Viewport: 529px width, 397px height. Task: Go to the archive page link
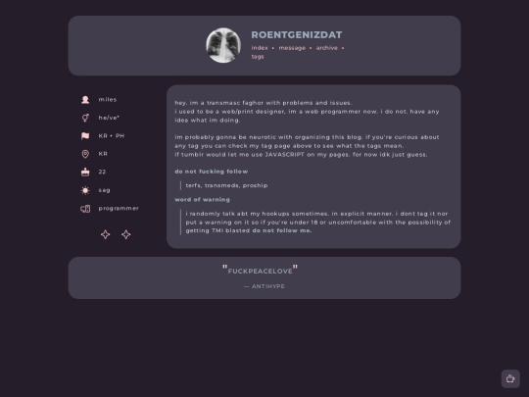pyautogui.click(x=327, y=48)
